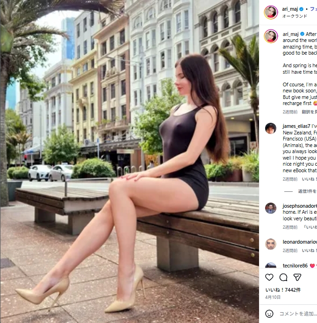Expand replies under james_elias7 comment
Image resolution: width=317 pixels, height=323 pixels.
pyautogui.click(x=307, y=191)
